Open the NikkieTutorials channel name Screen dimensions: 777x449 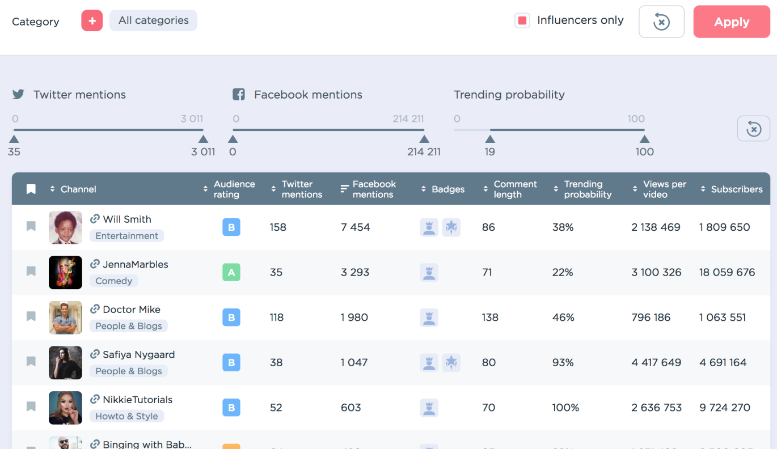pyautogui.click(x=138, y=400)
